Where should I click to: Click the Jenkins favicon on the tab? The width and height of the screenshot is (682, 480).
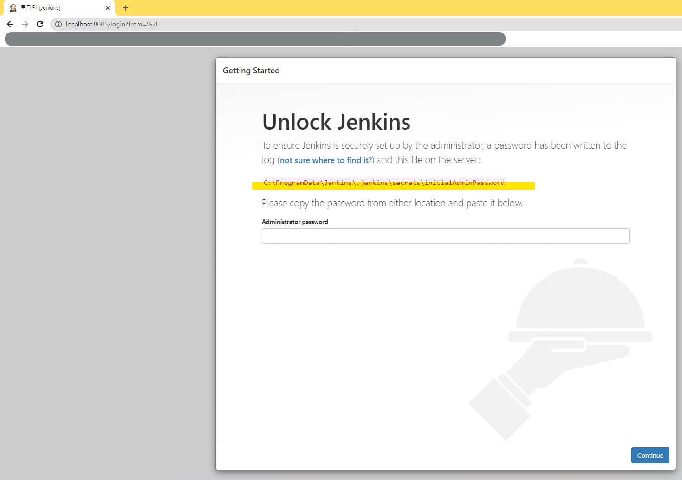click(13, 8)
